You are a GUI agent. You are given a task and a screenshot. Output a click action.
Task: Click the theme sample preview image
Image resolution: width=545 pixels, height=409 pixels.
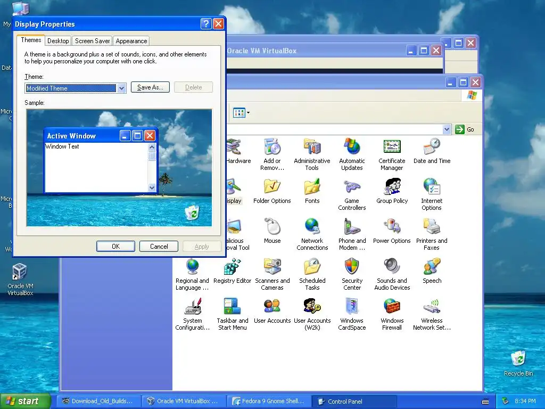pyautogui.click(x=119, y=168)
